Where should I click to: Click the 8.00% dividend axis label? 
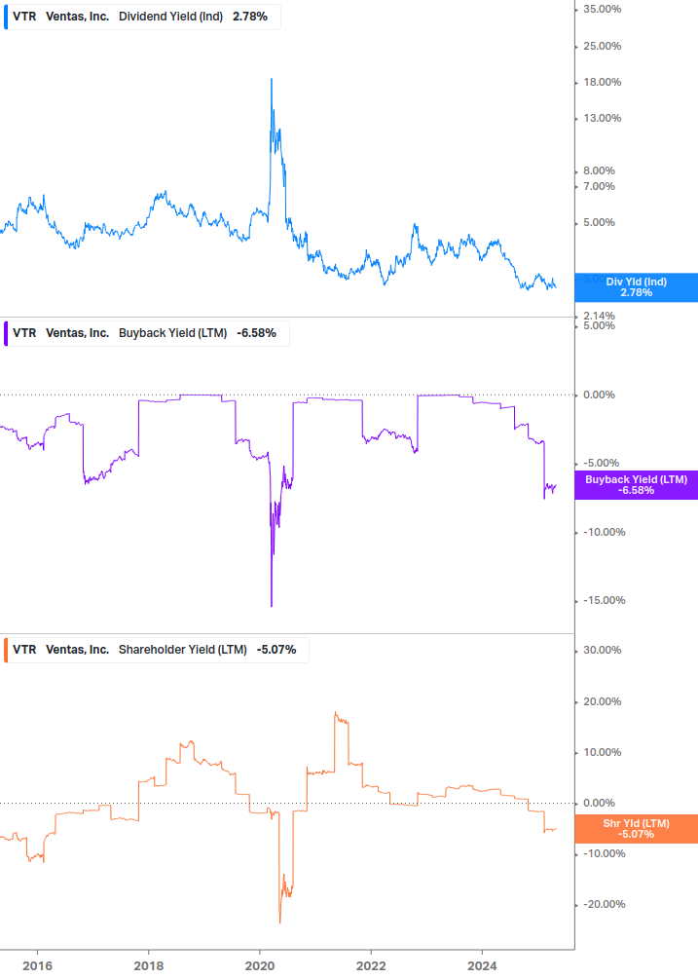pyautogui.click(x=599, y=170)
